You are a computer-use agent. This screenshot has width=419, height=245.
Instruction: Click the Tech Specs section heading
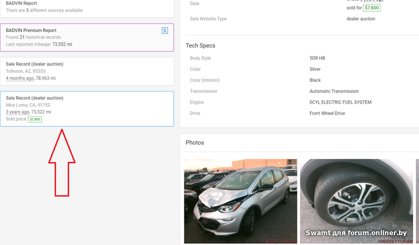(201, 46)
